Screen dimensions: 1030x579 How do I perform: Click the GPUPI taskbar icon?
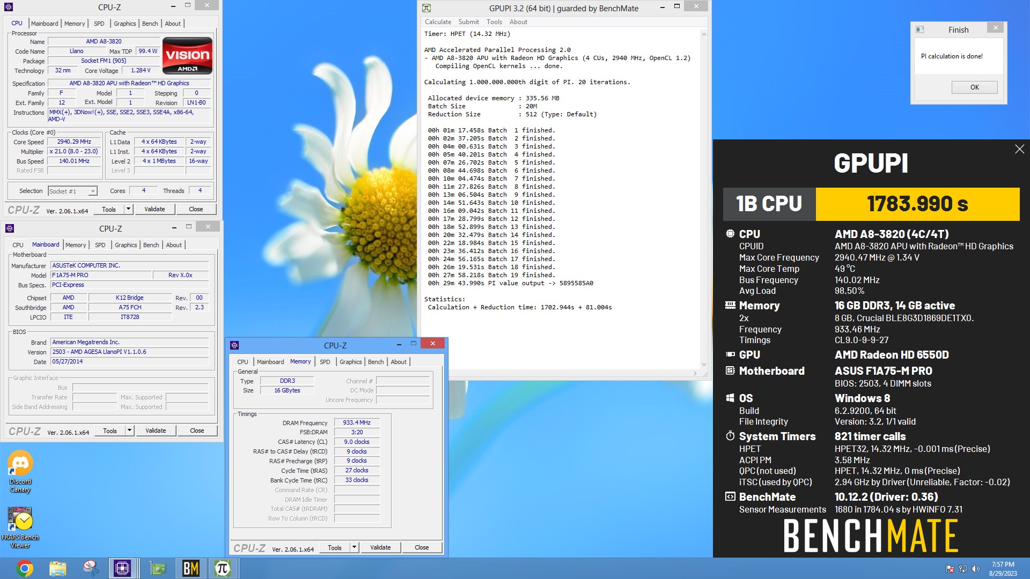click(222, 568)
